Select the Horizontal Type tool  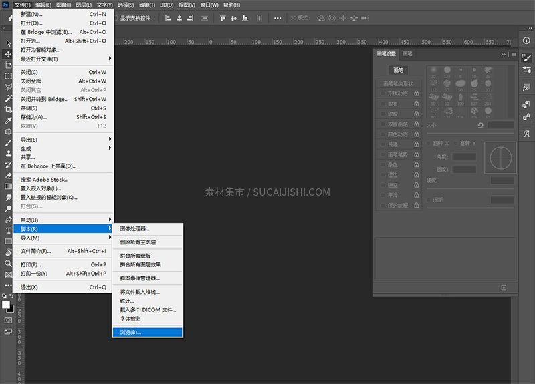(x=9, y=230)
